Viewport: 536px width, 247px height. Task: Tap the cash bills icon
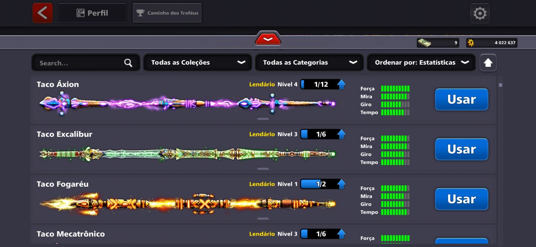tap(424, 43)
